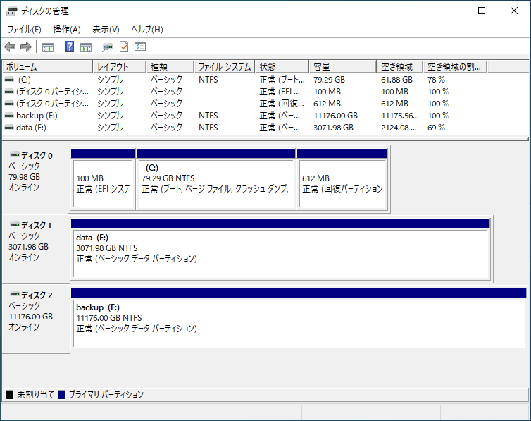Click the disk icon next to ディスク 0

click(15, 154)
